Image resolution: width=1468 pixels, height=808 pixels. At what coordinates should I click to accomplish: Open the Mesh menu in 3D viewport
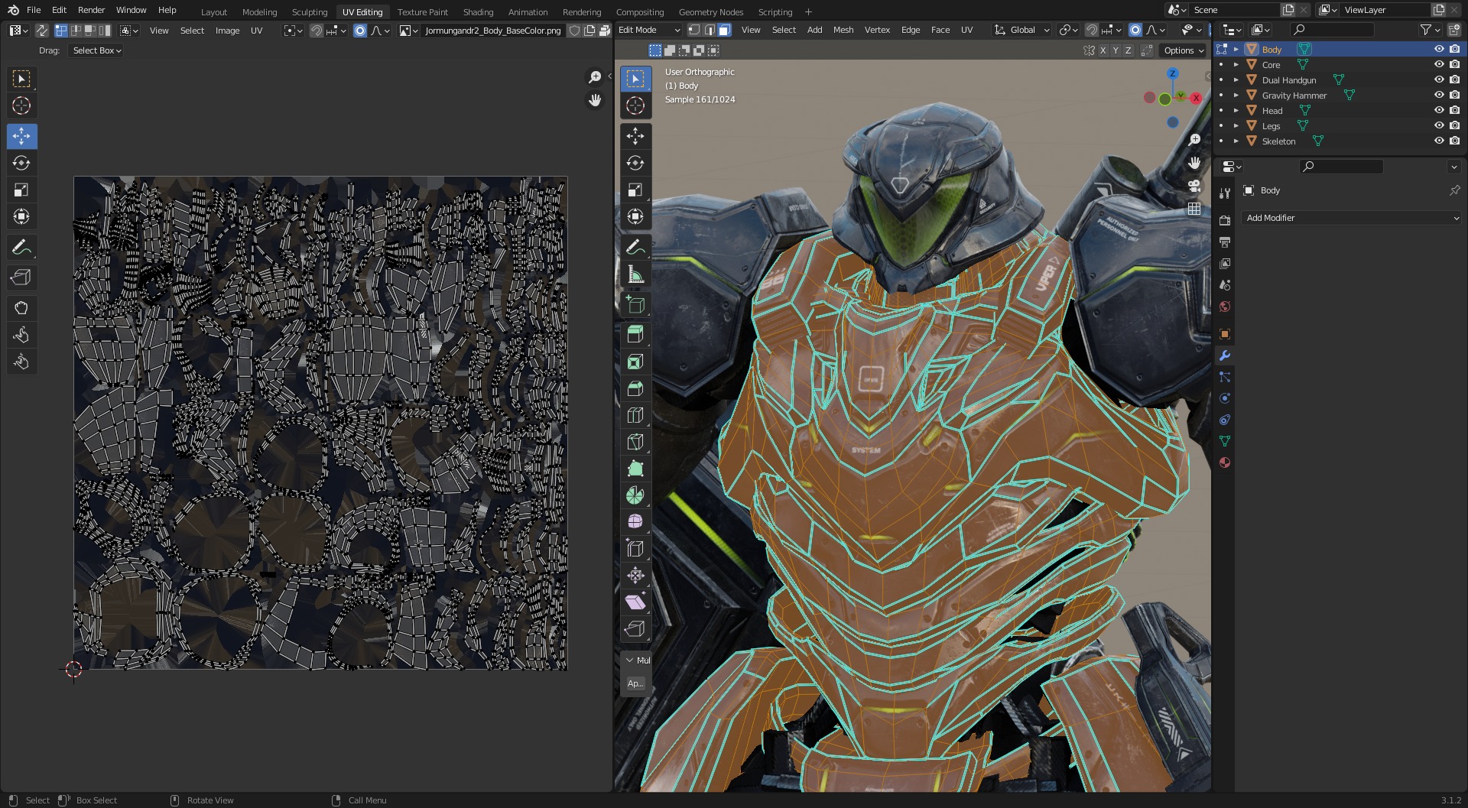(x=843, y=30)
